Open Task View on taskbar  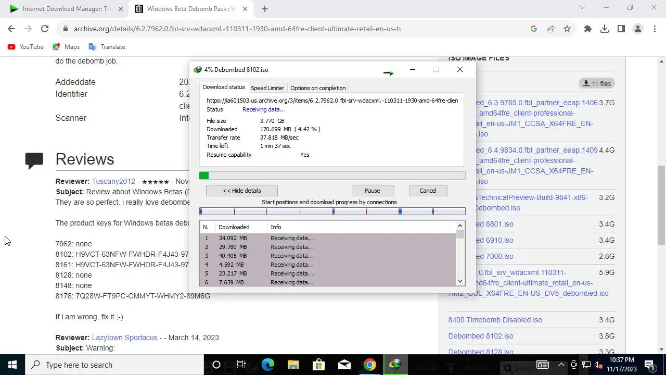pos(241,365)
